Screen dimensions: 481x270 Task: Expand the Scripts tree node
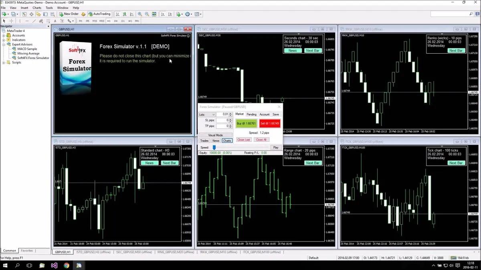click(x=4, y=62)
